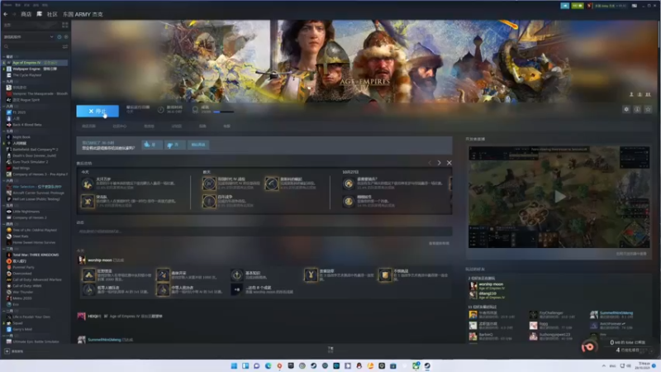Click the blue Stop (停止) game button

[x=97, y=111]
